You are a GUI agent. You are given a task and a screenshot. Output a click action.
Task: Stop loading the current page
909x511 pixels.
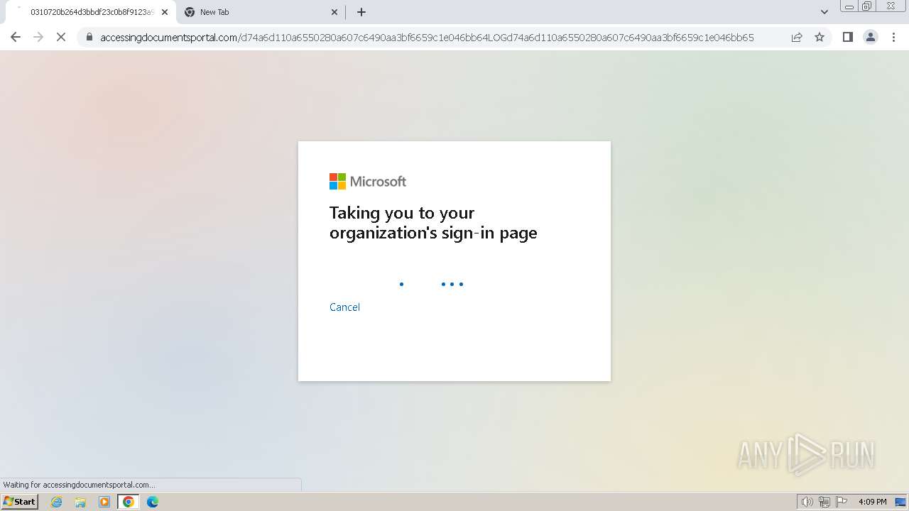coord(61,37)
